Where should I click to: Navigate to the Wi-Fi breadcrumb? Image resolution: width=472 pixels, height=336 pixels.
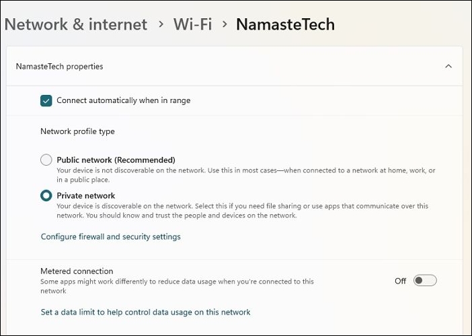(x=192, y=25)
